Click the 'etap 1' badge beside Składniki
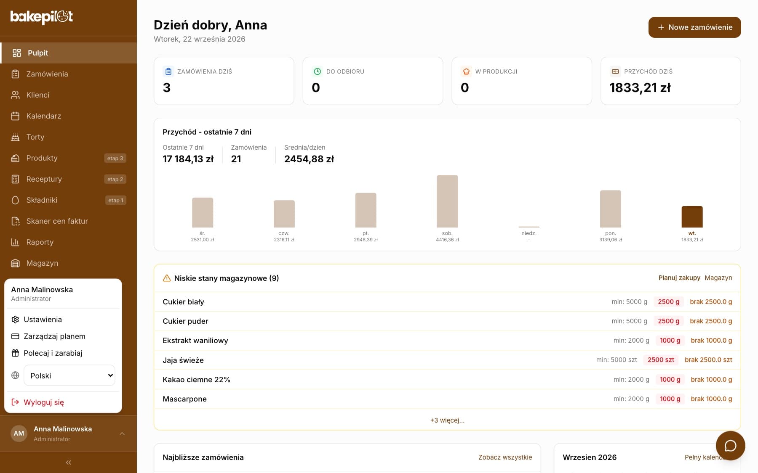This screenshot has width=758, height=473. pyautogui.click(x=115, y=200)
